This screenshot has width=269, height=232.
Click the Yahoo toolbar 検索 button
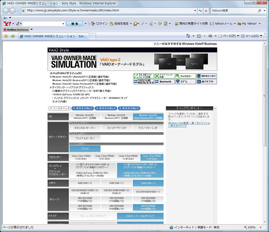coord(75,24)
